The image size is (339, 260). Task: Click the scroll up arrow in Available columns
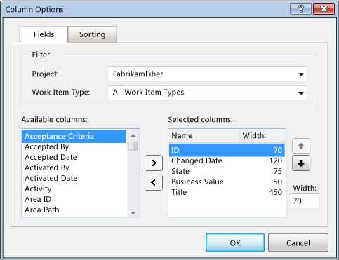(133, 136)
